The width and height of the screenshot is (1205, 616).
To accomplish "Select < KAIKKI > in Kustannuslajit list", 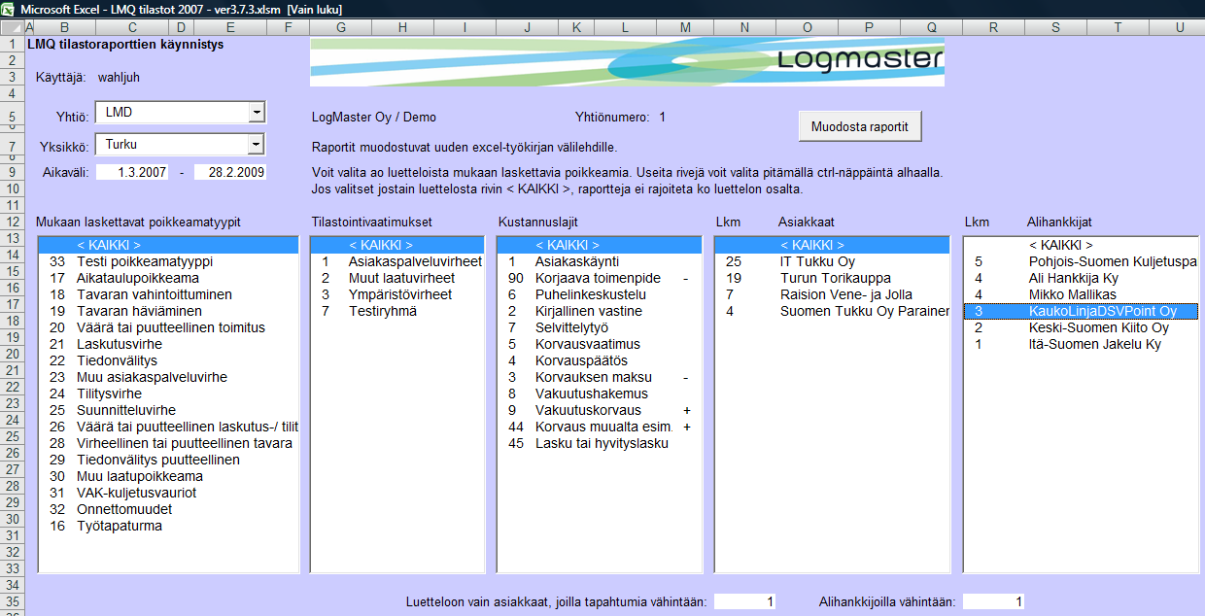I will click(x=599, y=246).
